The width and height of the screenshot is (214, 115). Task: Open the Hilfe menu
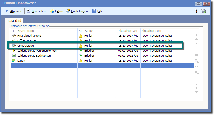[98, 11]
